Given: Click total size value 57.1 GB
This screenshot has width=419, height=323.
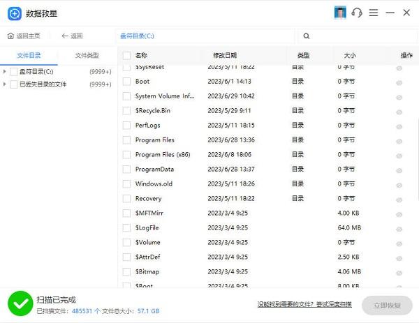Looking at the screenshot, I should [x=148, y=311].
